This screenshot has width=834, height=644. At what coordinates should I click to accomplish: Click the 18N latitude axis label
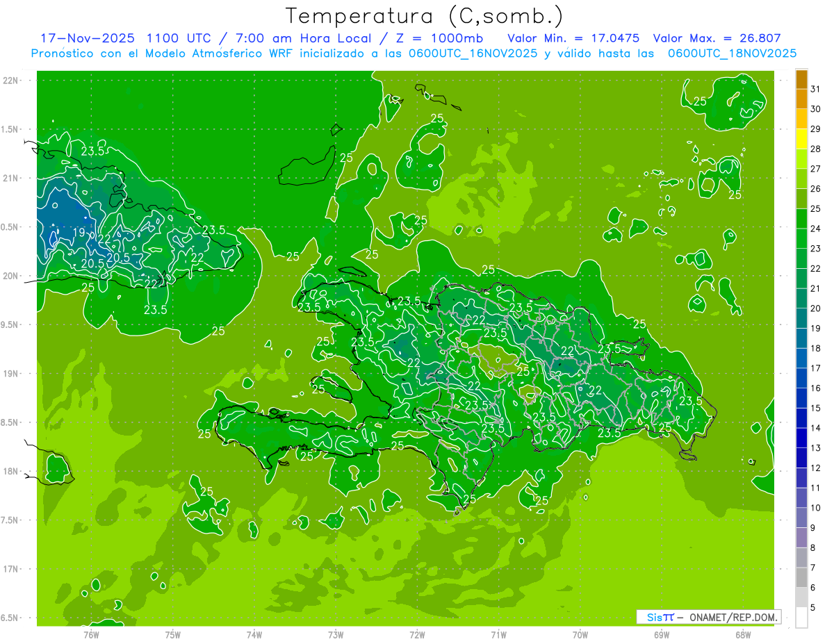coord(10,471)
